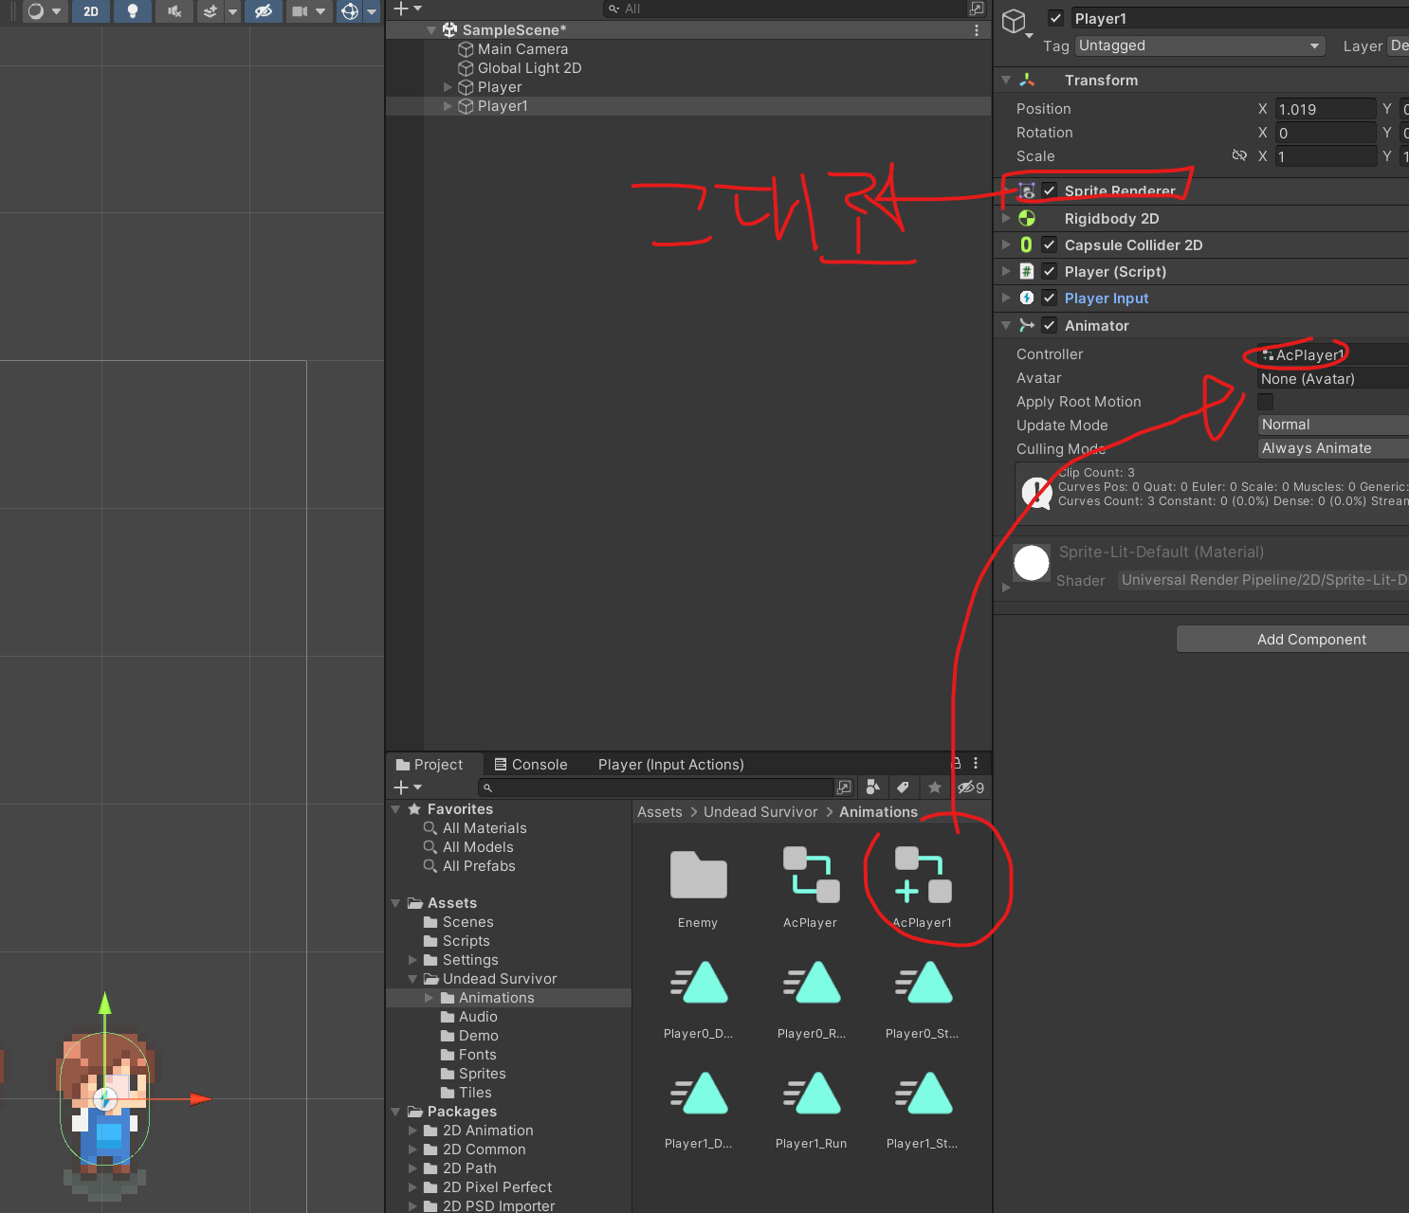1409x1213 pixels.
Task: Toggle 2D view mode in Scene toolbar
Action: (91, 11)
